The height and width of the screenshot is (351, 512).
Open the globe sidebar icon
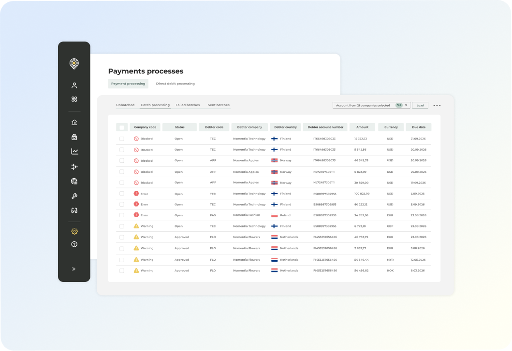74,182
